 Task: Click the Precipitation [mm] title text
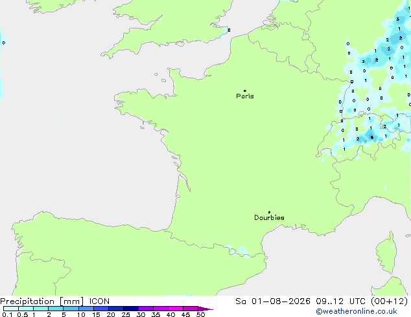(42, 301)
